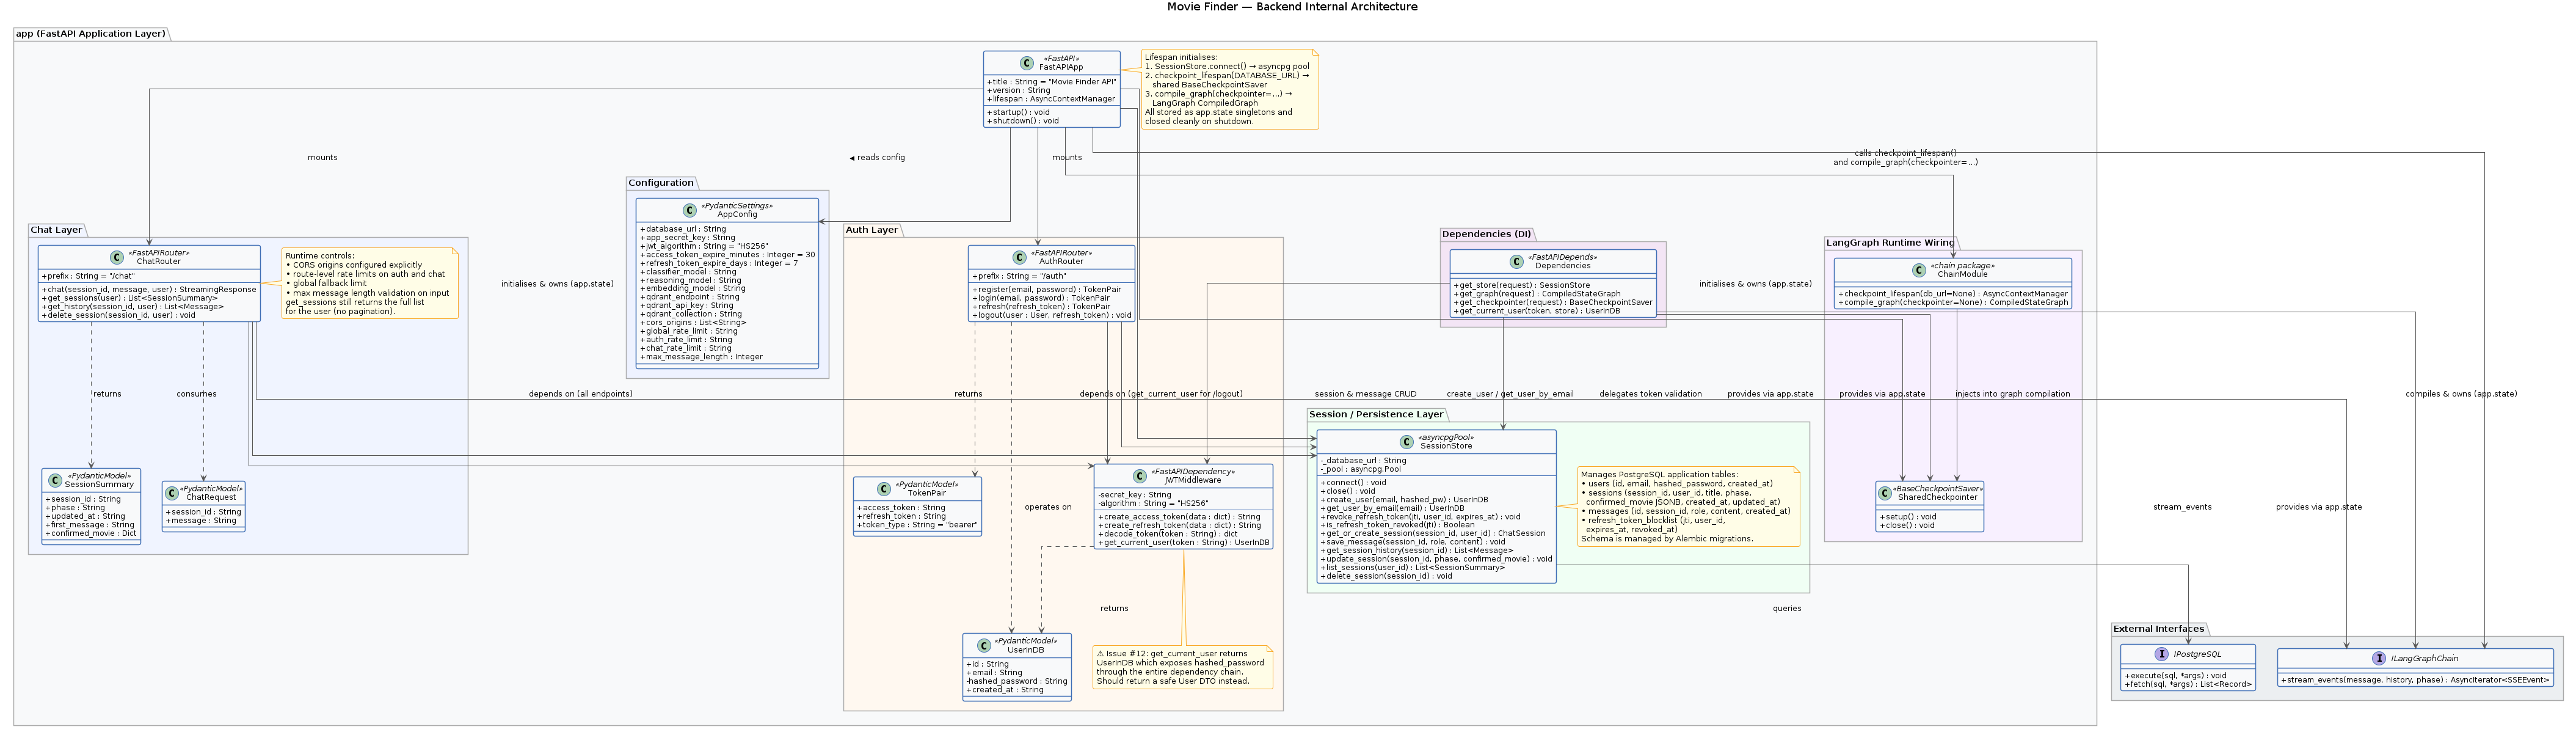Select the app (FastAPI Application Layer) package label

click(x=91, y=34)
